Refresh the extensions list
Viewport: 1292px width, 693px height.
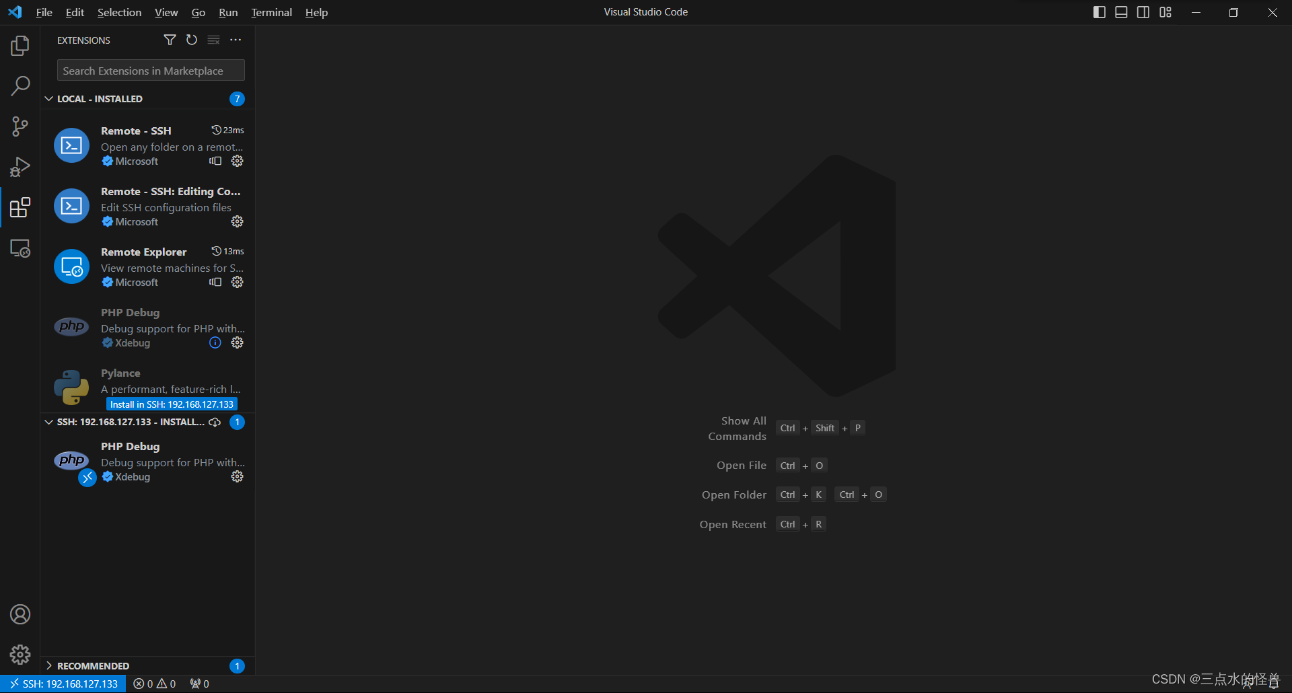[192, 40]
